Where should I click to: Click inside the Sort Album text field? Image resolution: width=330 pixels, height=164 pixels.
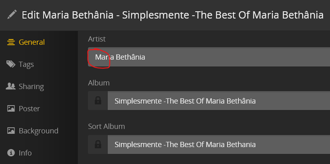(x=218, y=144)
